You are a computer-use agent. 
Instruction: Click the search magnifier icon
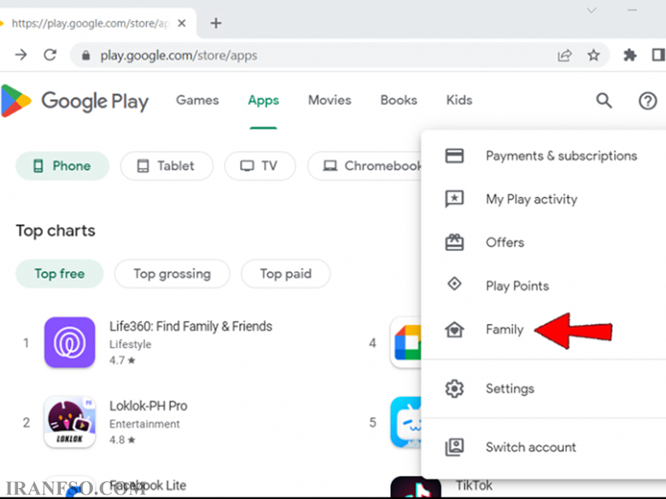604,101
